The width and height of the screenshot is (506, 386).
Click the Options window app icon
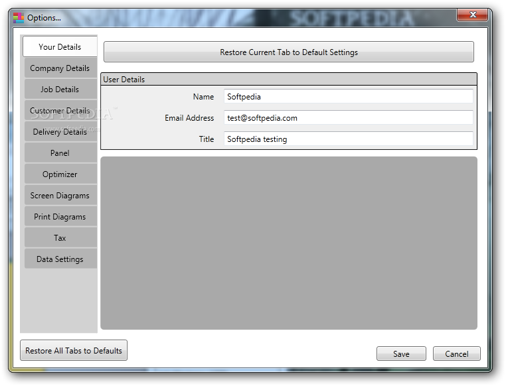point(19,18)
